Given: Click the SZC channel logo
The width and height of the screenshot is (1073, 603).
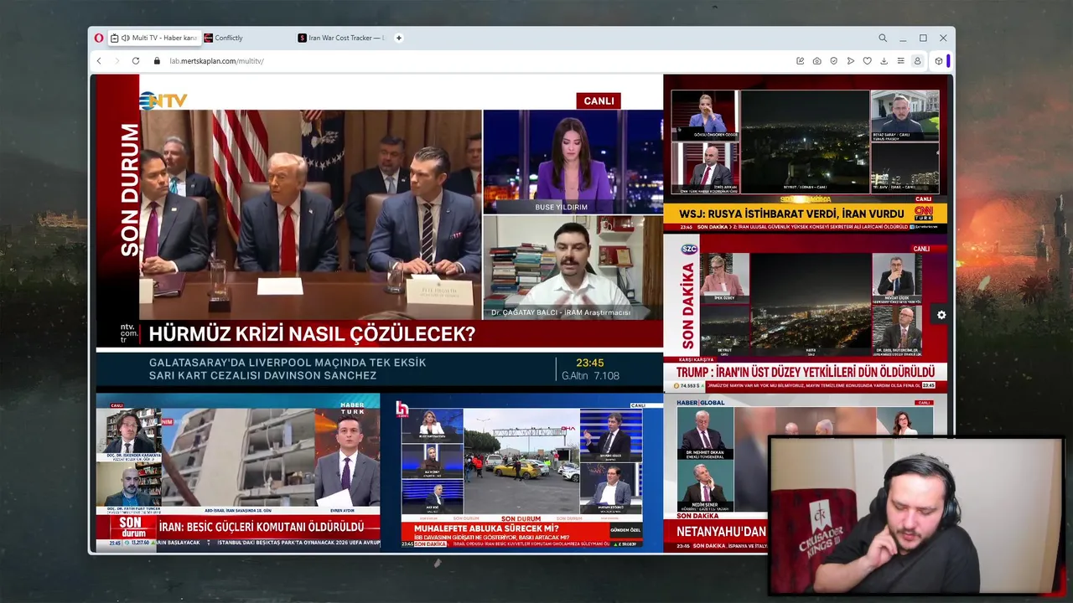Looking at the screenshot, I should (x=688, y=249).
